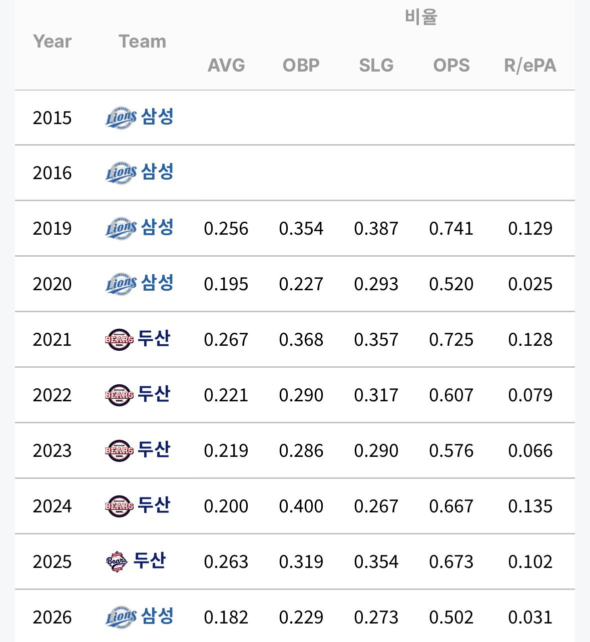The width and height of the screenshot is (590, 642).
Task: Sort by the AVG column header
Action: (227, 66)
